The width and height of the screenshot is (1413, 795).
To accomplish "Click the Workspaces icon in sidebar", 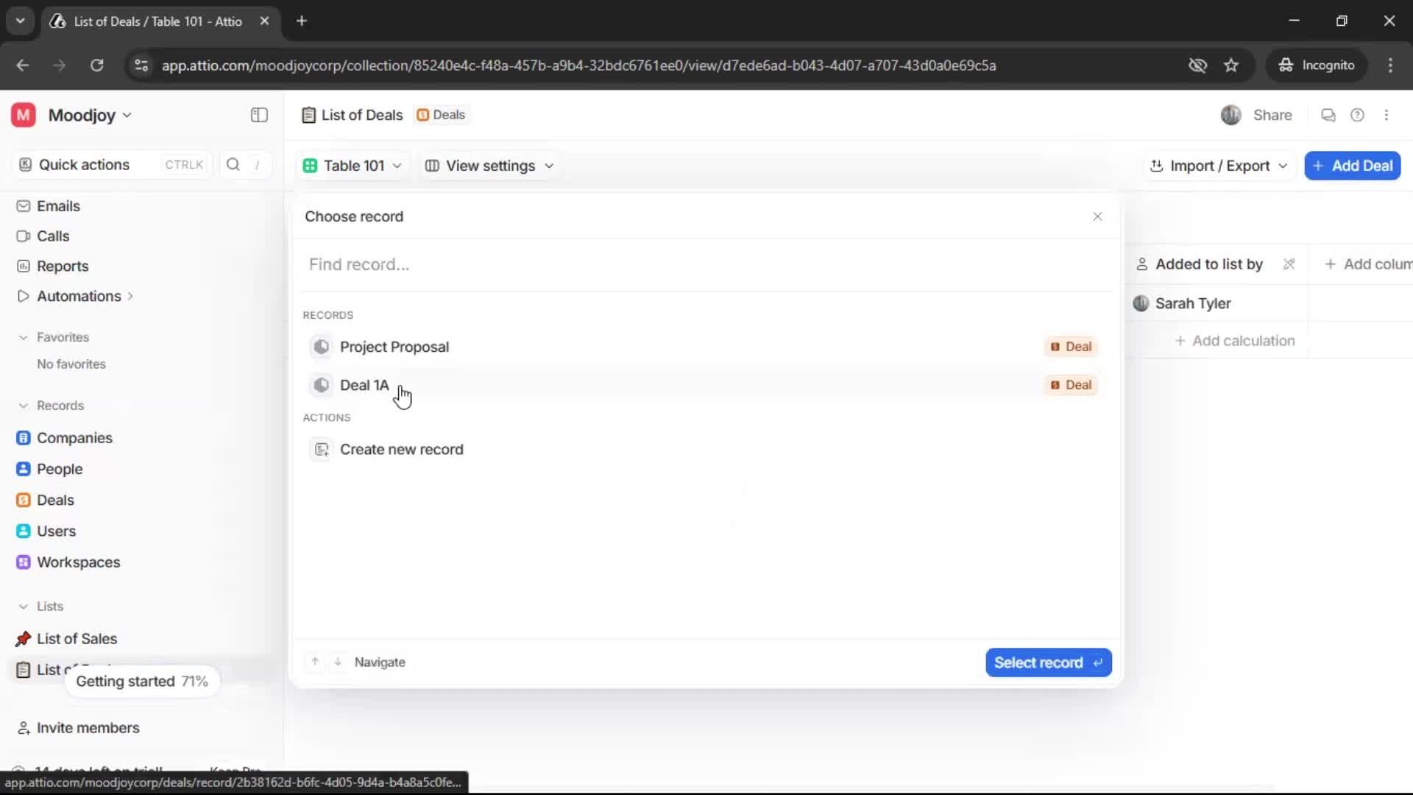I will 24,562.
